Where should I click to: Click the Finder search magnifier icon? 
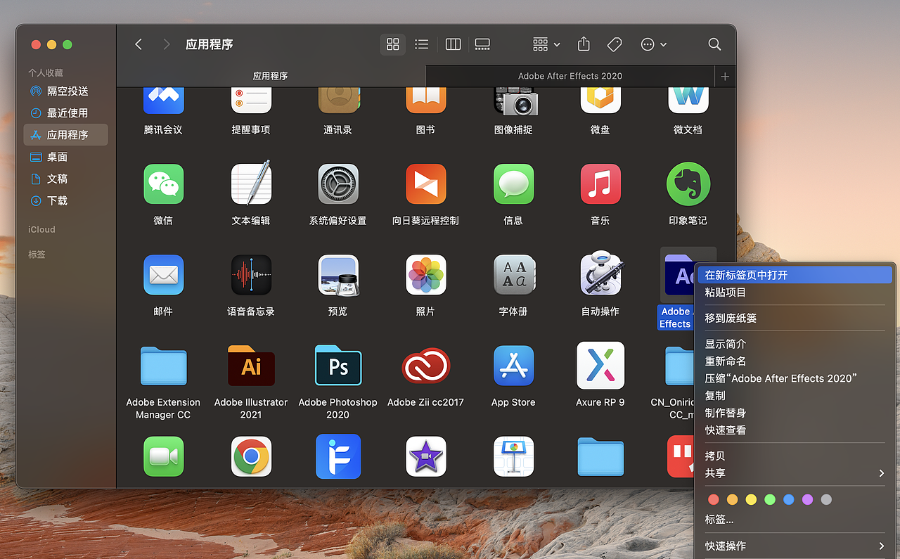(x=714, y=44)
